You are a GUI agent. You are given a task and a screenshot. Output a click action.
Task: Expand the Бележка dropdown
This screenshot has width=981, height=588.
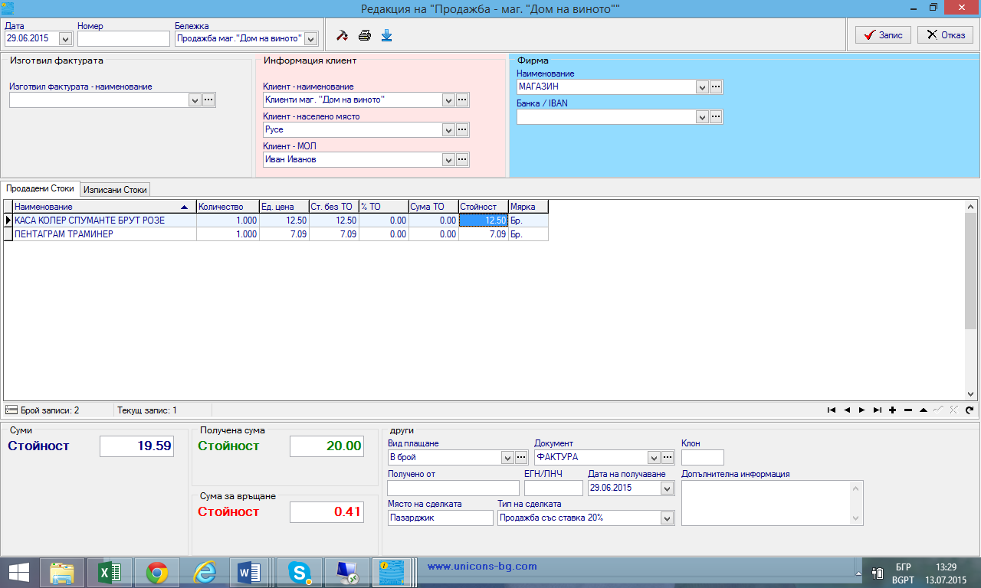tap(310, 38)
